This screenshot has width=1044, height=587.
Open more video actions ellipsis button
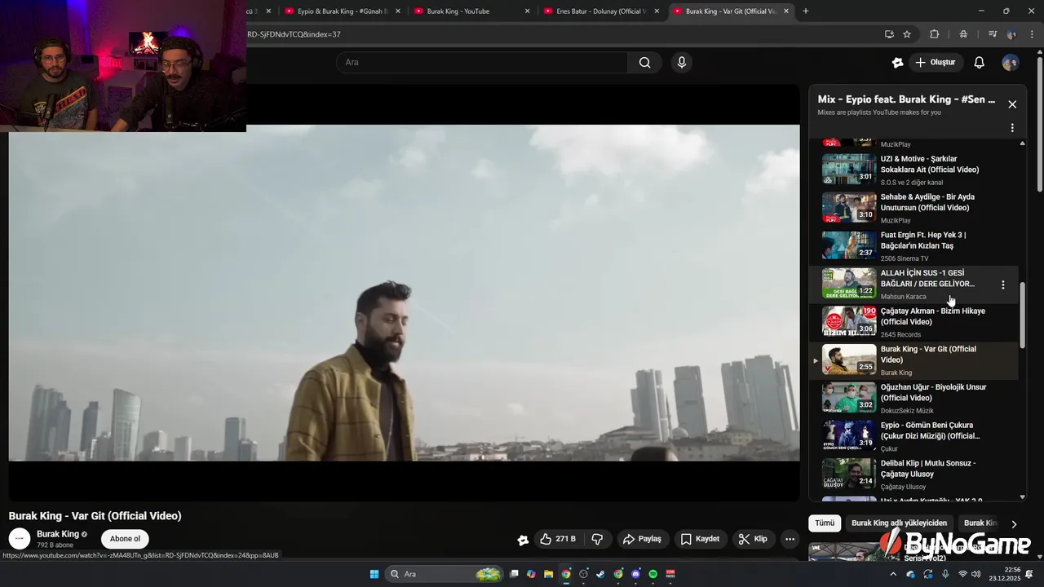(x=790, y=539)
